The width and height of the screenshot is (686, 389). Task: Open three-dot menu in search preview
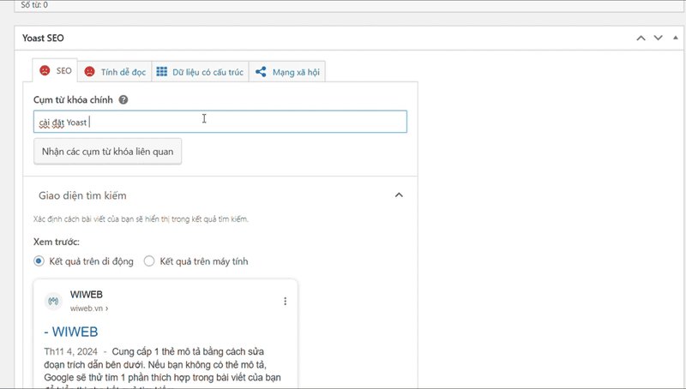coord(286,301)
